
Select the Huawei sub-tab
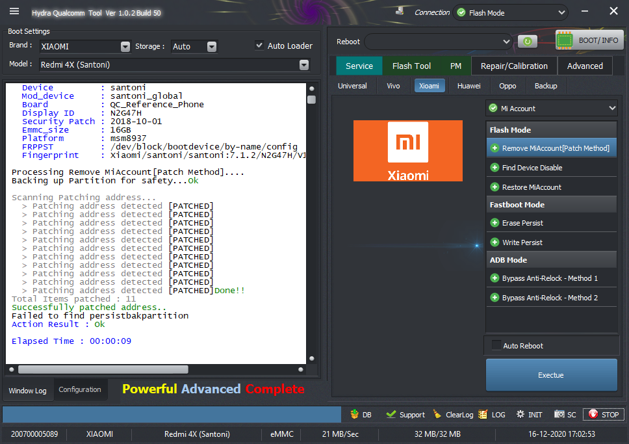pyautogui.click(x=469, y=86)
